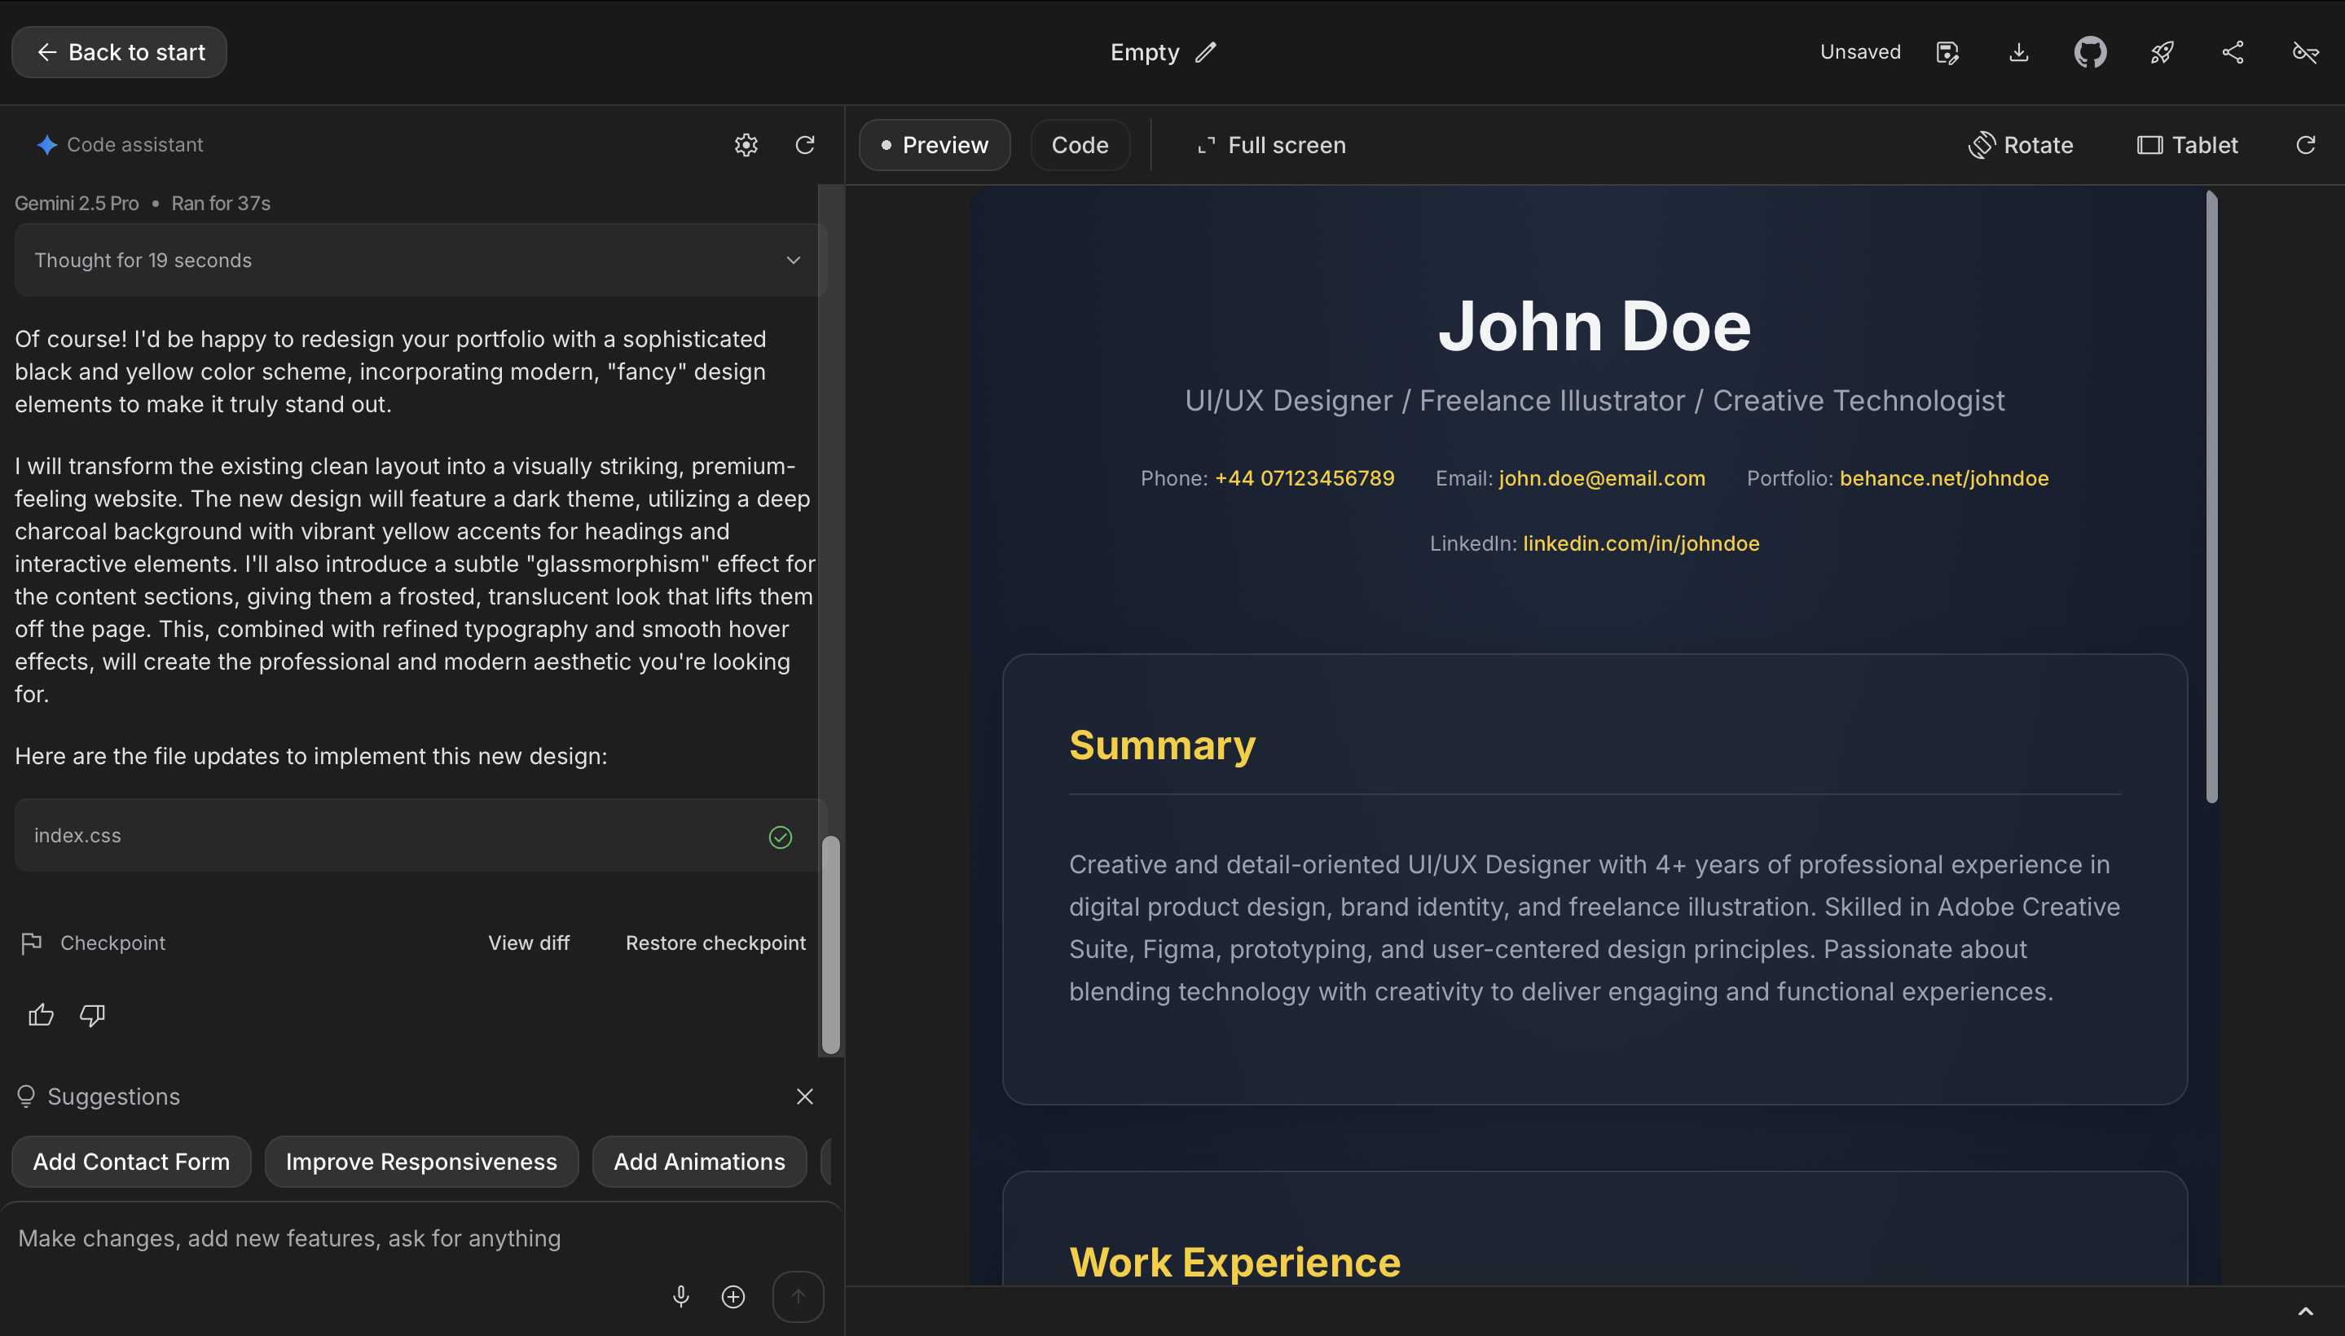Give thumbs down to the response

(93, 1015)
